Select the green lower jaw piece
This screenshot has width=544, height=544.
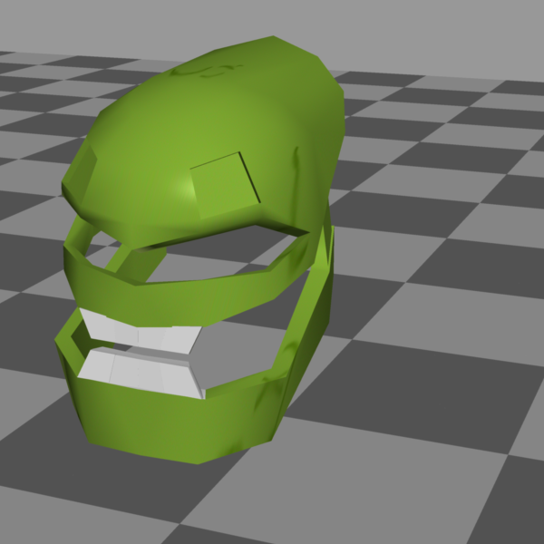click(x=180, y=422)
